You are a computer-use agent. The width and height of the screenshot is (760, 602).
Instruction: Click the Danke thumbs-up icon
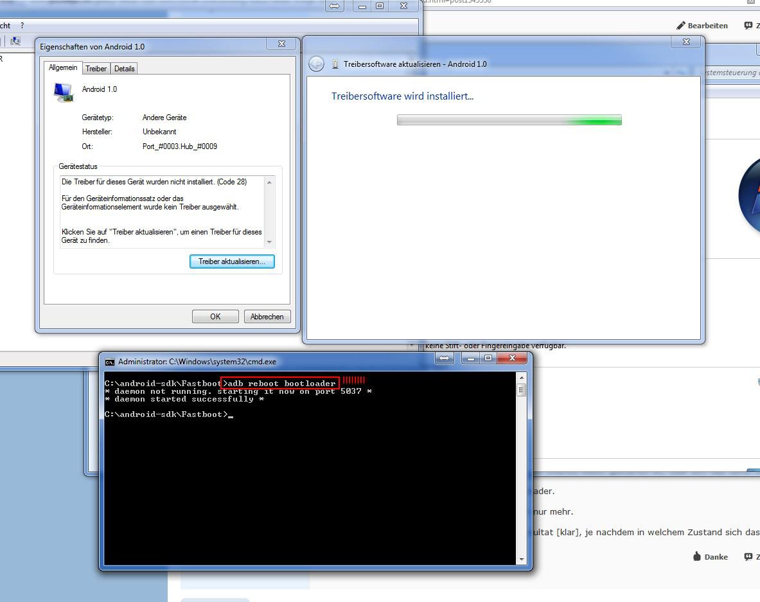697,556
